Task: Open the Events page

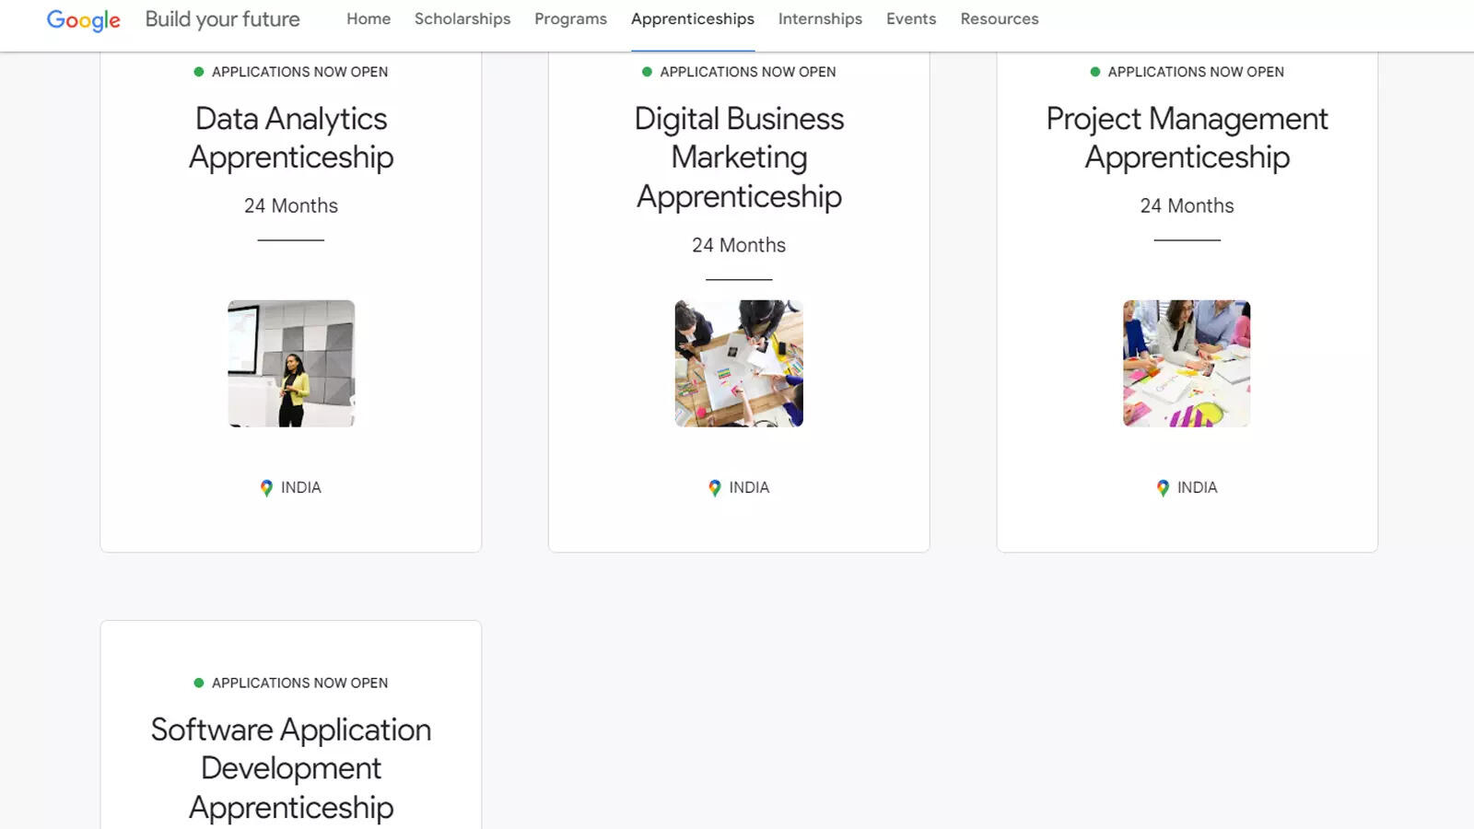Action: pos(910,18)
